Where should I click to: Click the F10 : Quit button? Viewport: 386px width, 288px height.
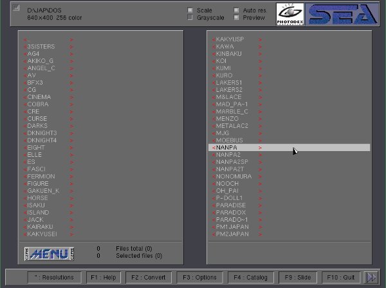(340, 277)
